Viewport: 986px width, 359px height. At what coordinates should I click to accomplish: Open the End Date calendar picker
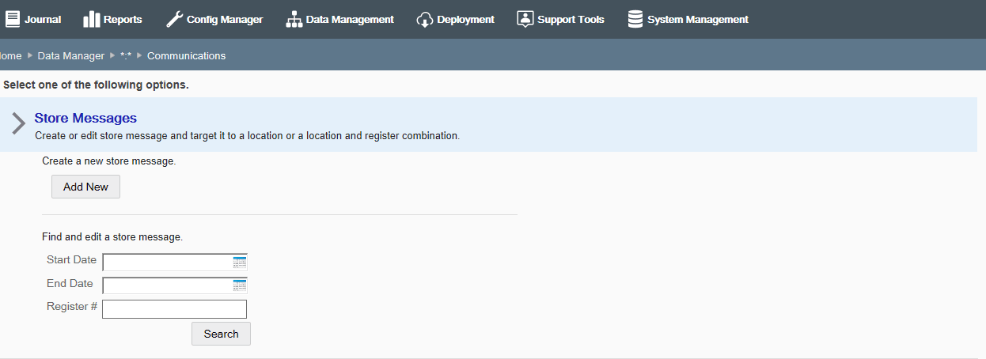click(x=240, y=285)
